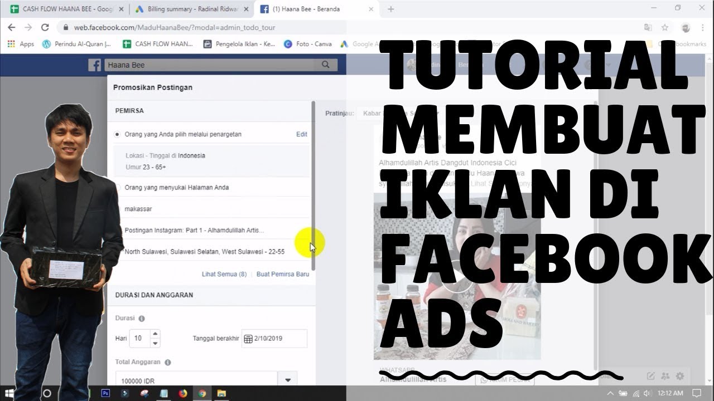This screenshot has height=401, width=714.
Task: Click 'Buat Pemirsa Baru' link
Action: click(283, 274)
